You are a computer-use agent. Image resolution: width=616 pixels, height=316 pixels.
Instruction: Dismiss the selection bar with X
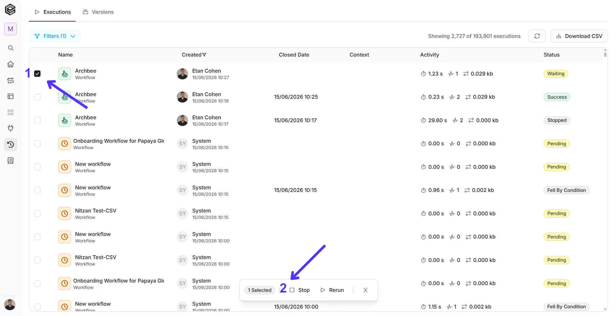(366, 290)
